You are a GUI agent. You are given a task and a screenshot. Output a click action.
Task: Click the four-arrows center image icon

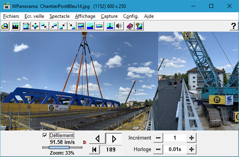pyautogui.click(x=35, y=26)
